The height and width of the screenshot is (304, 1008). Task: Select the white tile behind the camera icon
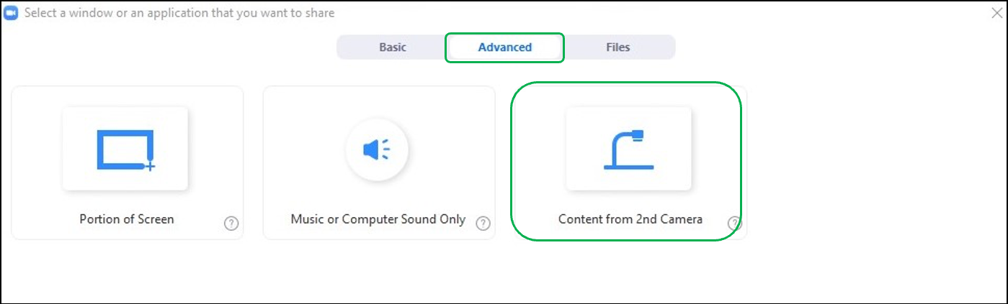(x=628, y=149)
